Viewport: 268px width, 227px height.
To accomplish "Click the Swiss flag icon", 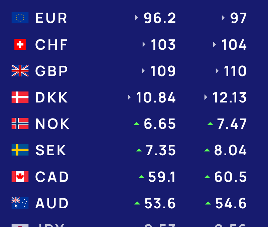I will pos(20,44).
